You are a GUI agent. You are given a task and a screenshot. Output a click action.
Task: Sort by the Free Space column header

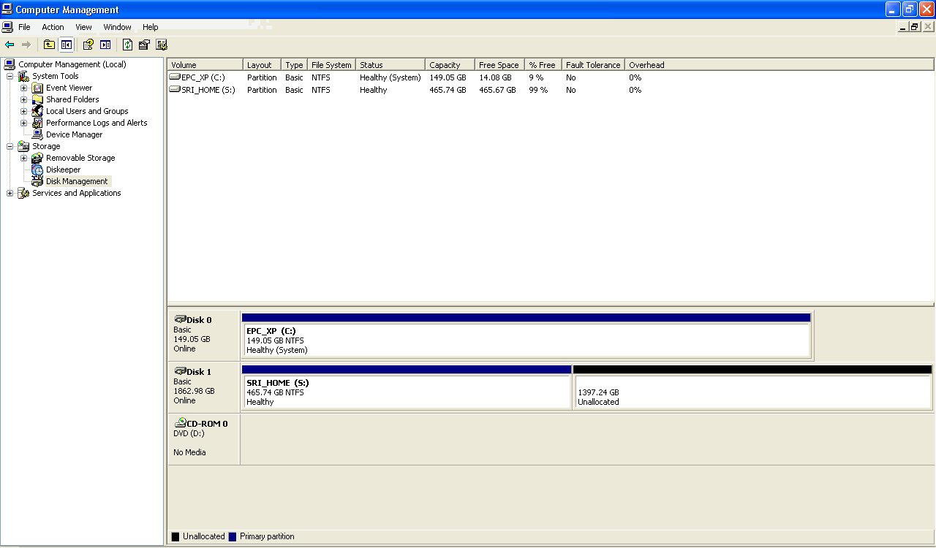tap(499, 65)
